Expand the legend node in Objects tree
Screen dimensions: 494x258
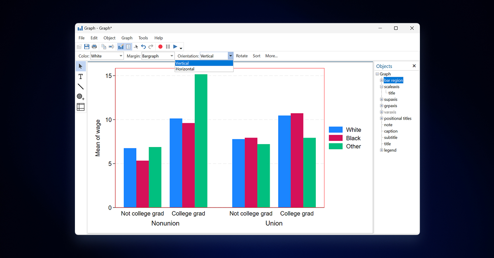[x=382, y=150]
